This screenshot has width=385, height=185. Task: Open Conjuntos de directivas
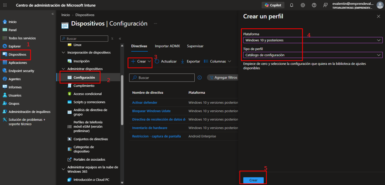click(x=91, y=139)
